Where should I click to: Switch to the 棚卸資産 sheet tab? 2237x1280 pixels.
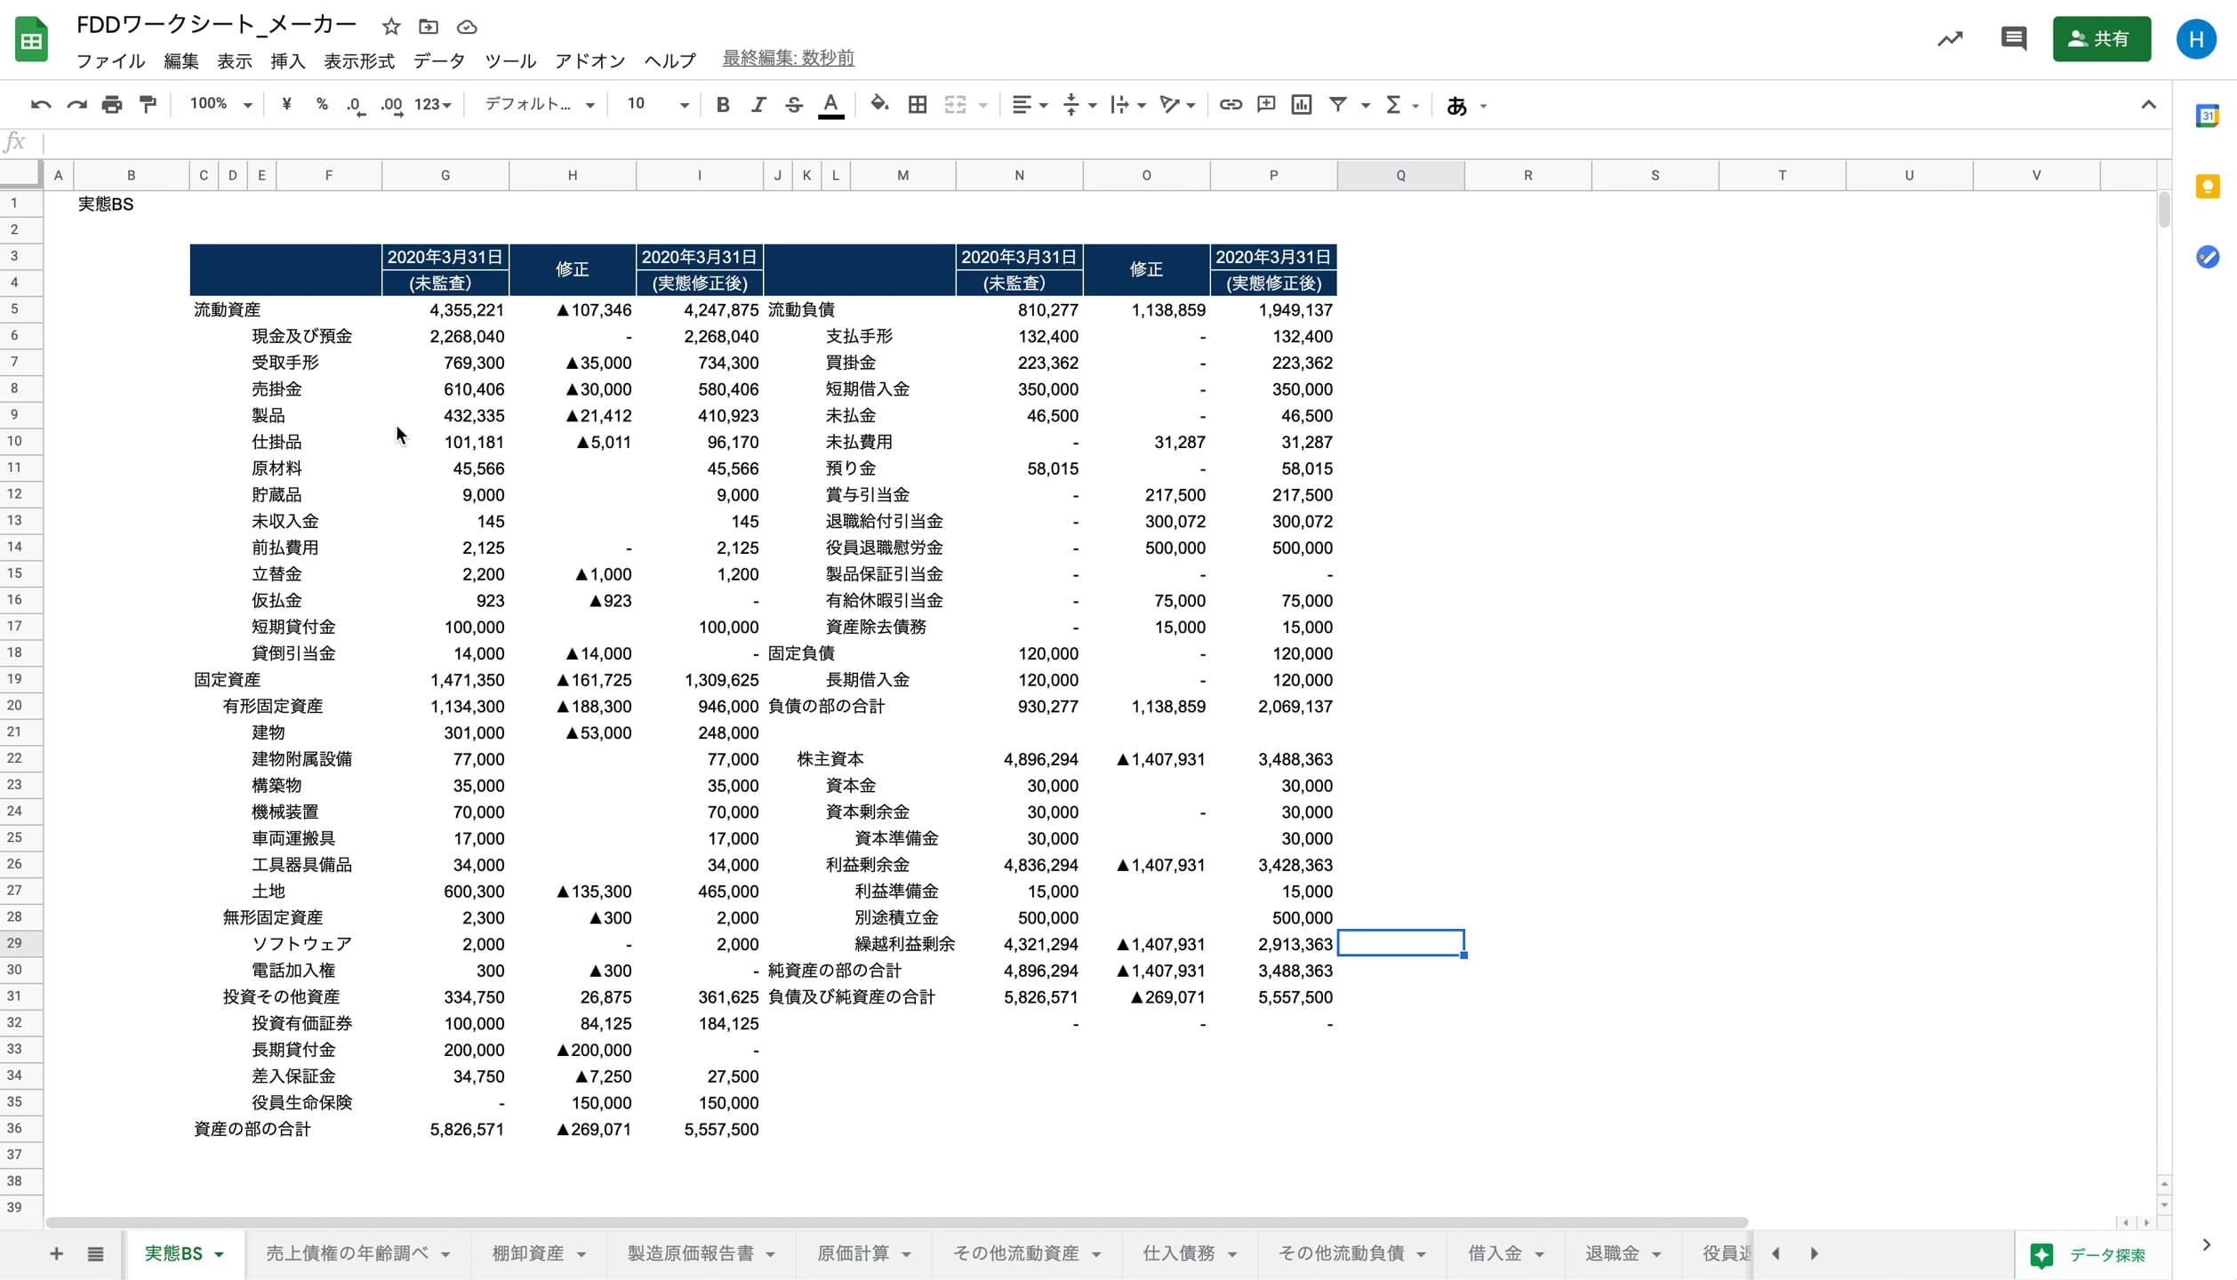tap(528, 1253)
